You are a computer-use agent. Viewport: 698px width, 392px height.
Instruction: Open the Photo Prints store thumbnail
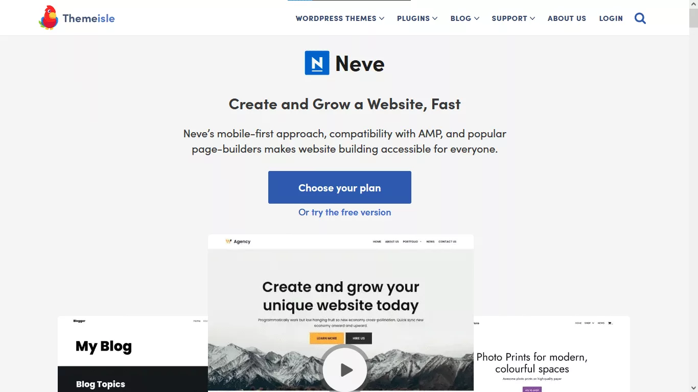552,354
